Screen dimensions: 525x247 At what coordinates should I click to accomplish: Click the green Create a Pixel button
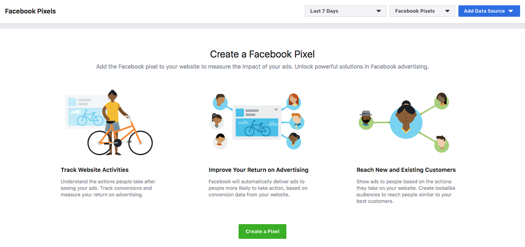(262, 231)
